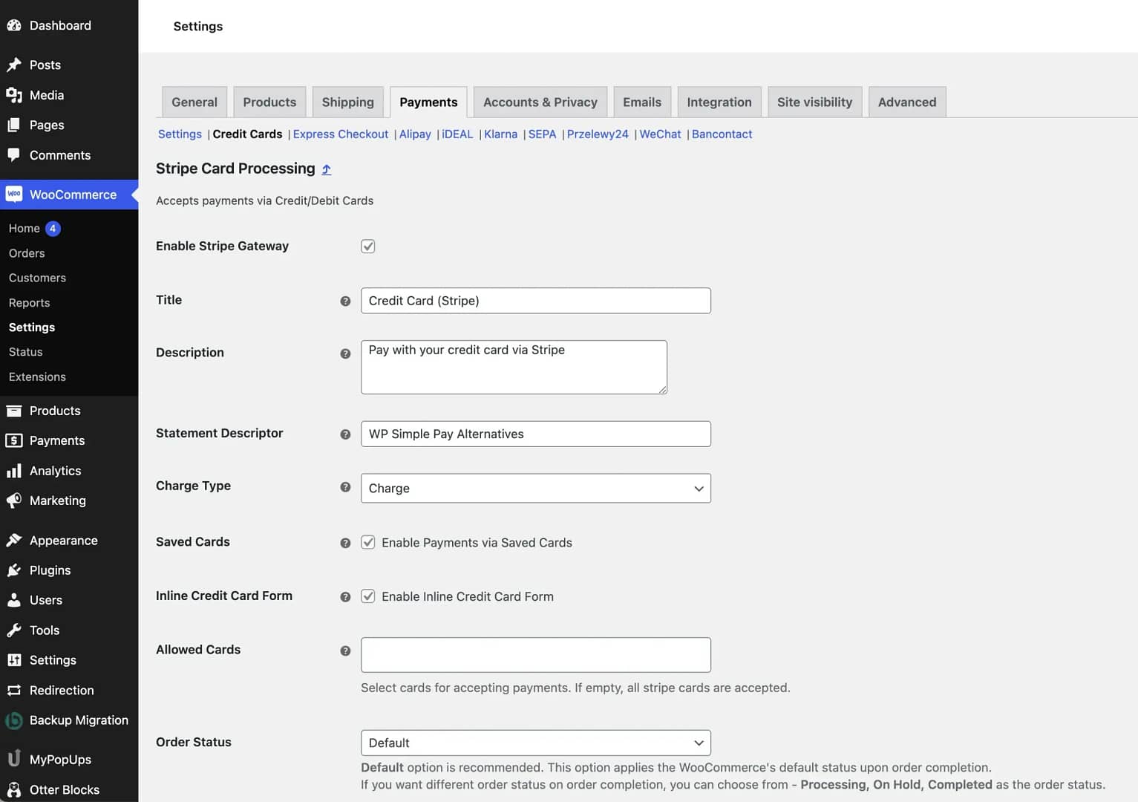Open the Bancontact section link
This screenshot has height=802, width=1138.
[722, 134]
